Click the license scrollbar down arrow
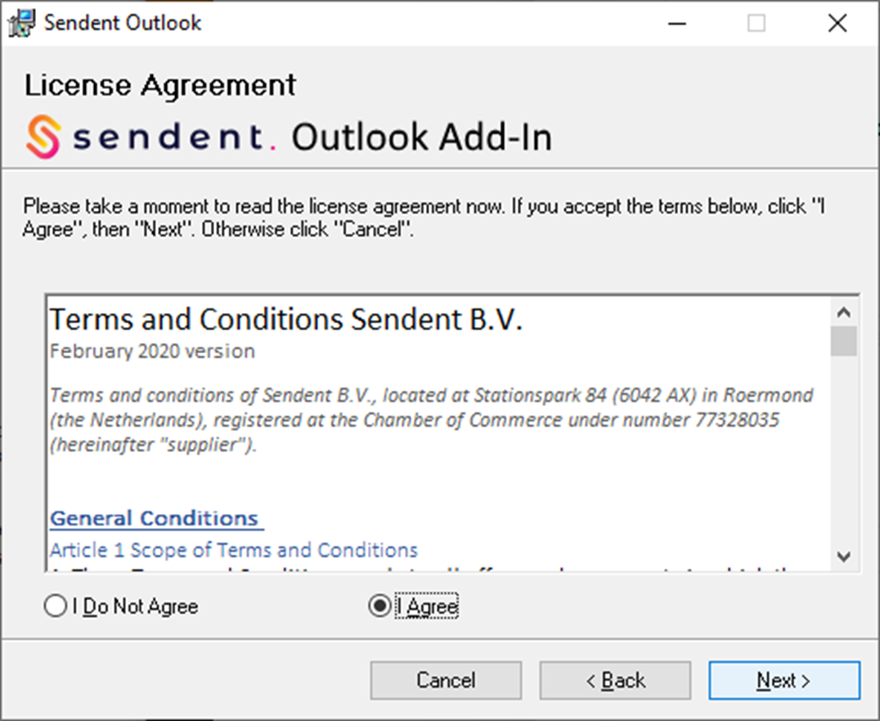880x721 pixels. point(843,557)
